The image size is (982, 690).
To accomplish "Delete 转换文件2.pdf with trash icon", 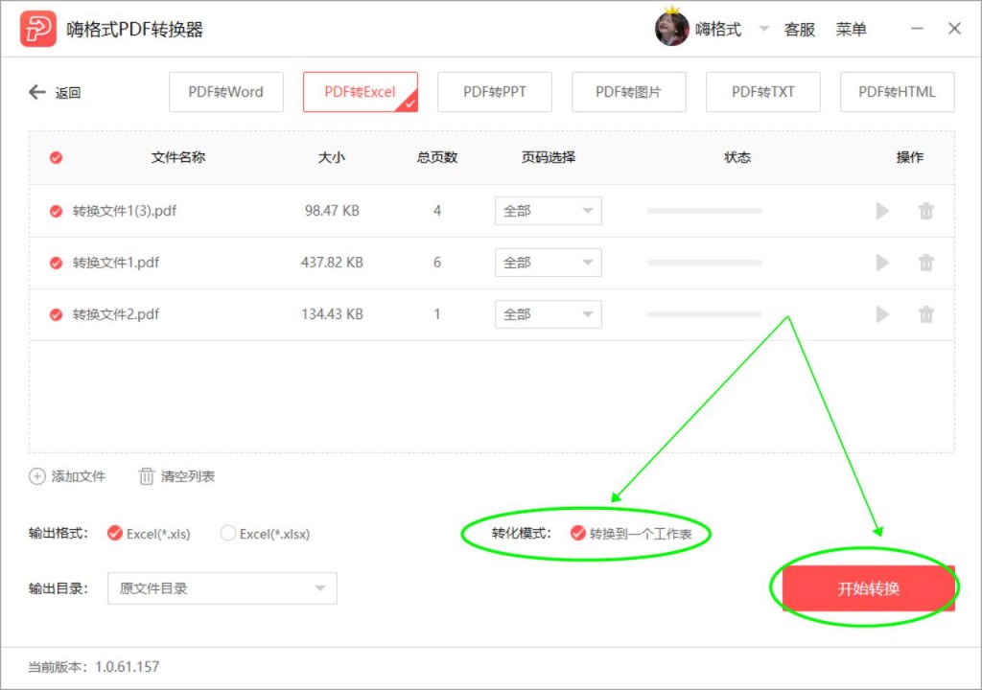I will [926, 314].
